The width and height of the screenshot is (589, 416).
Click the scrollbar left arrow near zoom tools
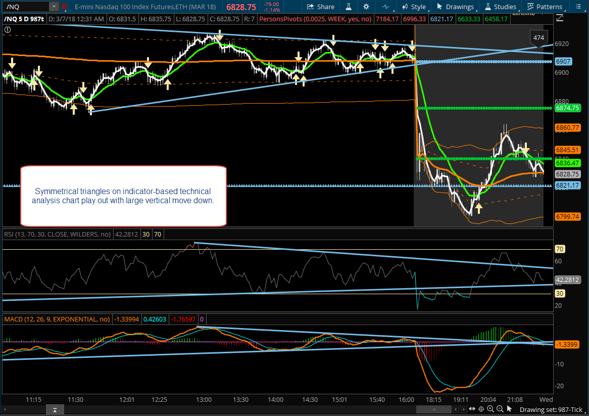[456, 409]
